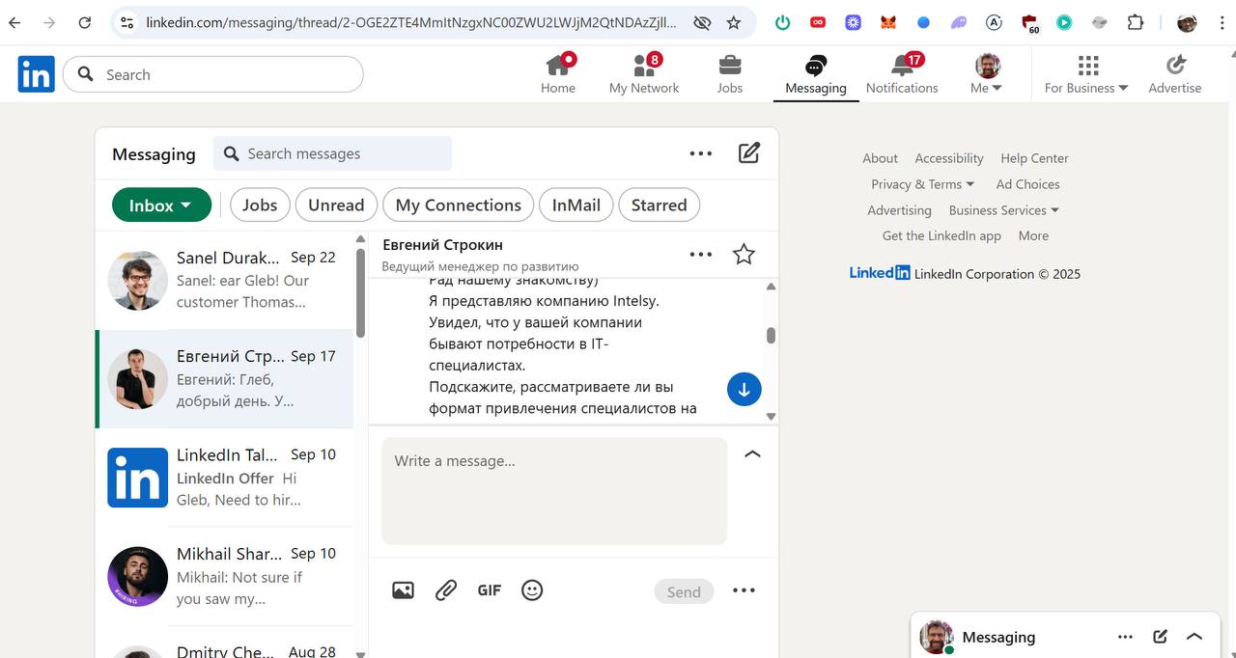Click Get the LinkedIn app link
Image resolution: width=1236 pixels, height=658 pixels.
tap(941, 235)
